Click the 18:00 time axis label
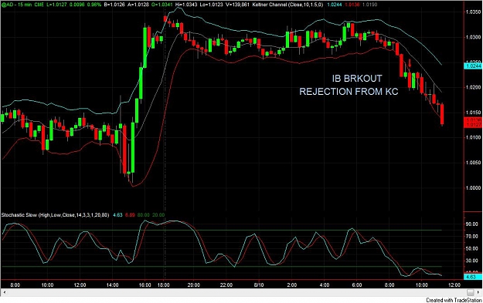 pos(163,284)
